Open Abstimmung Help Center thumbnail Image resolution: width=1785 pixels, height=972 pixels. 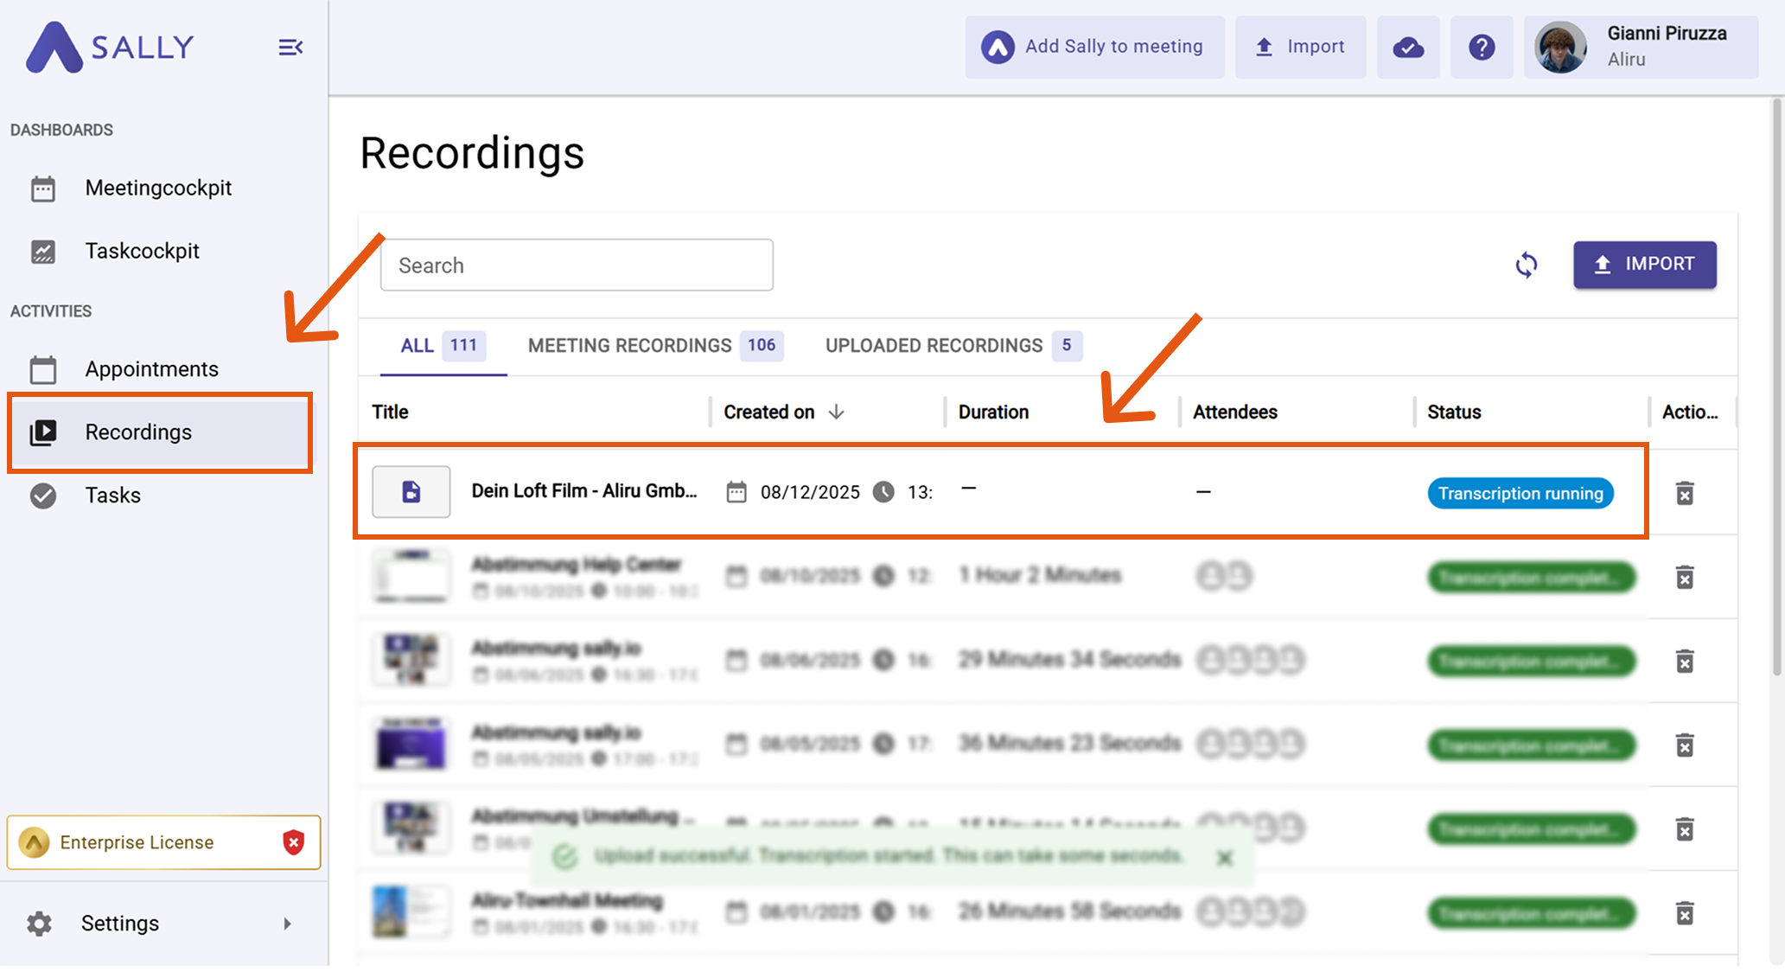[411, 576]
